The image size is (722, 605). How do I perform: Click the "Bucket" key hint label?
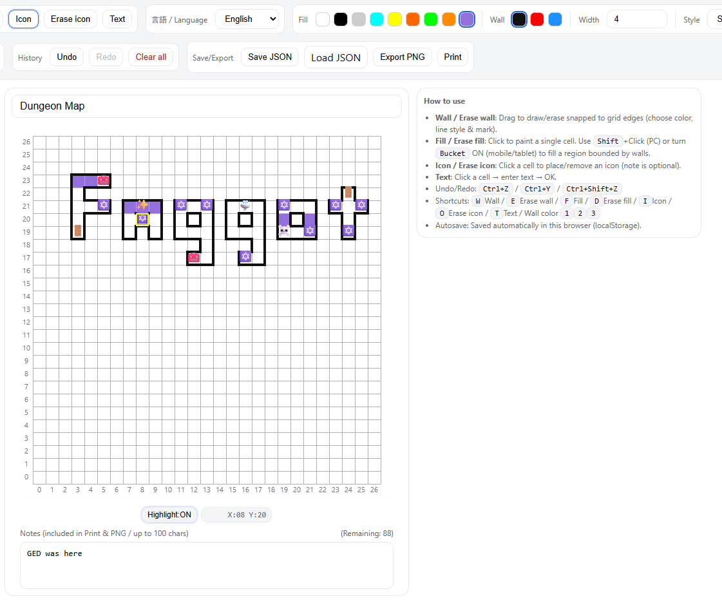452,153
